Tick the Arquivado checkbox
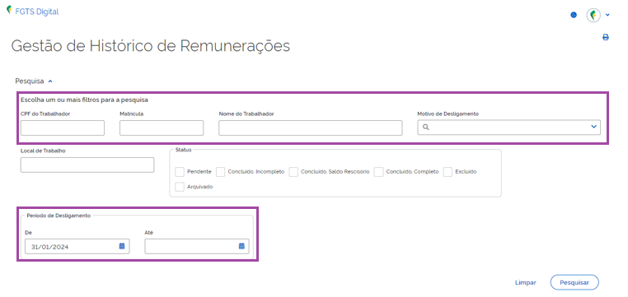This screenshot has height=297, width=628. [x=180, y=187]
